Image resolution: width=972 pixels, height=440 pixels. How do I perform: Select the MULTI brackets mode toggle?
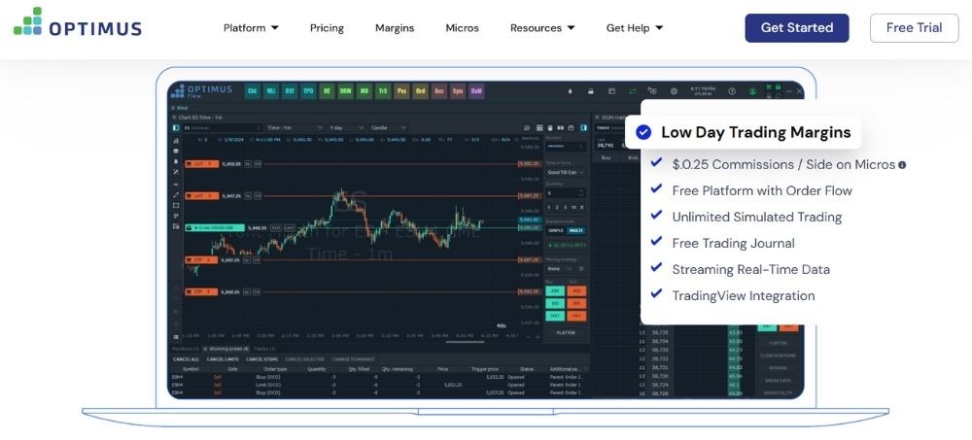[x=577, y=230]
